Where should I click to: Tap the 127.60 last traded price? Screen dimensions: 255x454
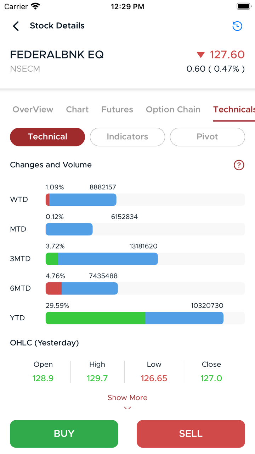click(227, 55)
